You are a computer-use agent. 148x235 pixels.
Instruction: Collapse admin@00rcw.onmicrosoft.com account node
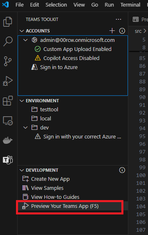[25, 40]
